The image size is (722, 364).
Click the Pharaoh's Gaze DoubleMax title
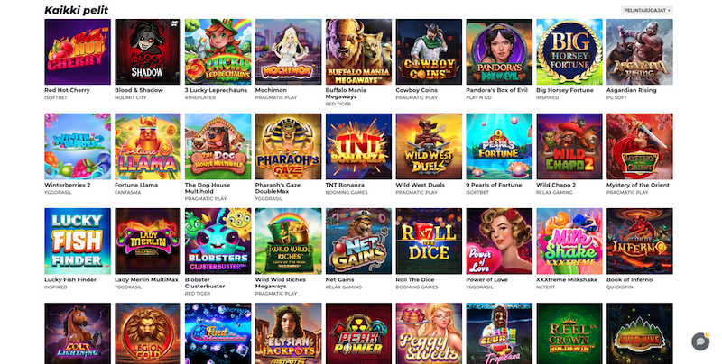point(278,188)
